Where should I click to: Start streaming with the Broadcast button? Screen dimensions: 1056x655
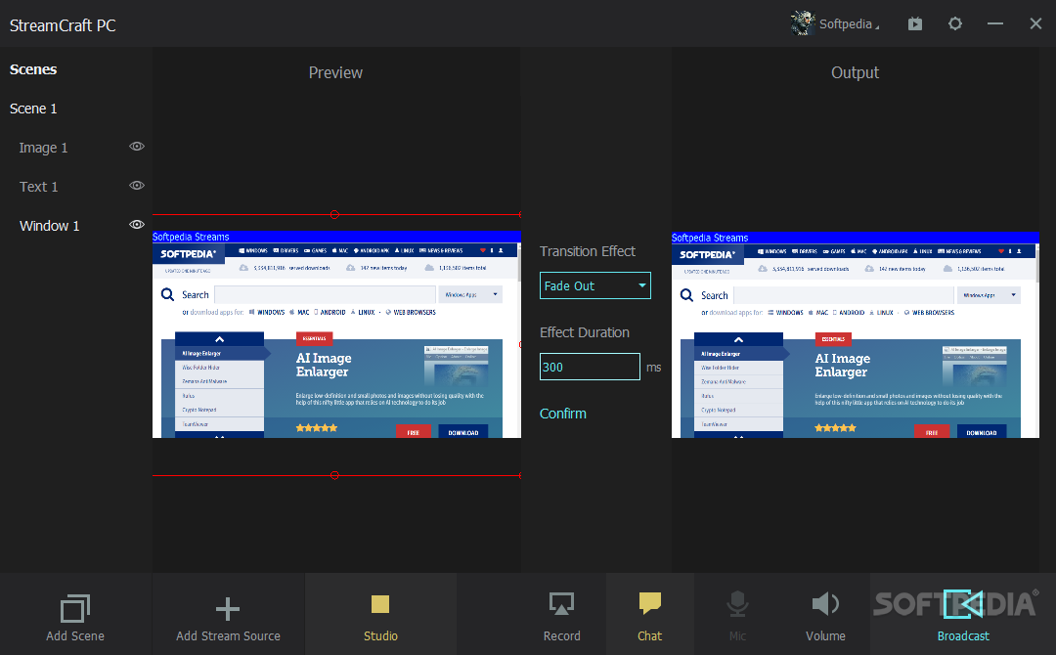963,615
